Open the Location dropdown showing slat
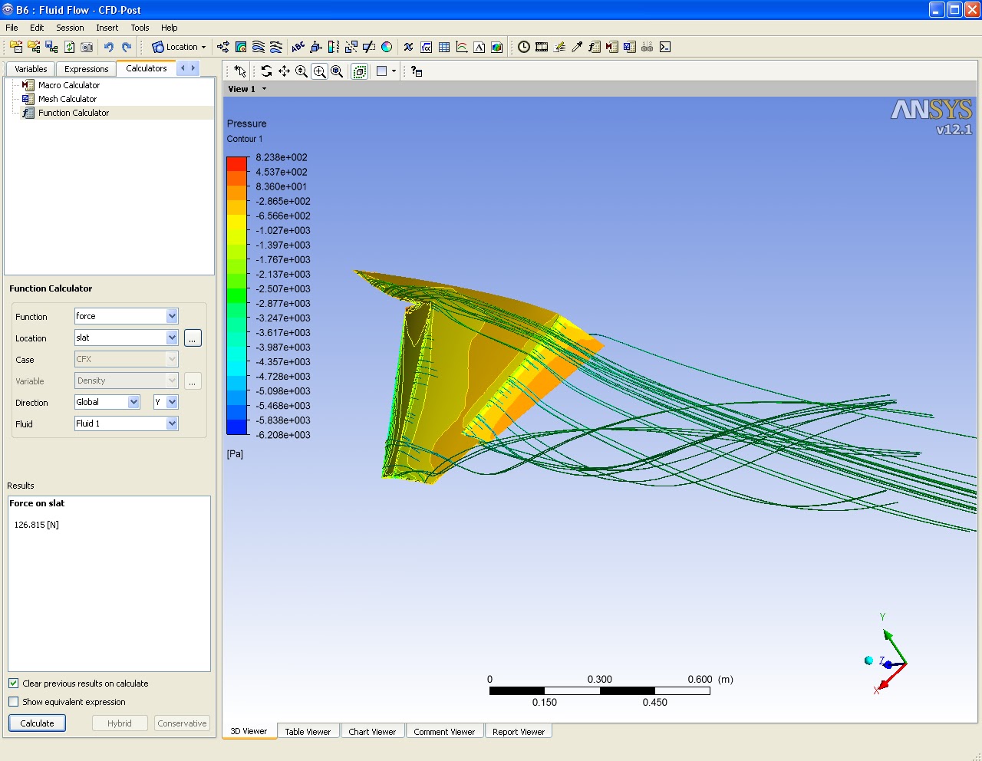 [x=127, y=338]
